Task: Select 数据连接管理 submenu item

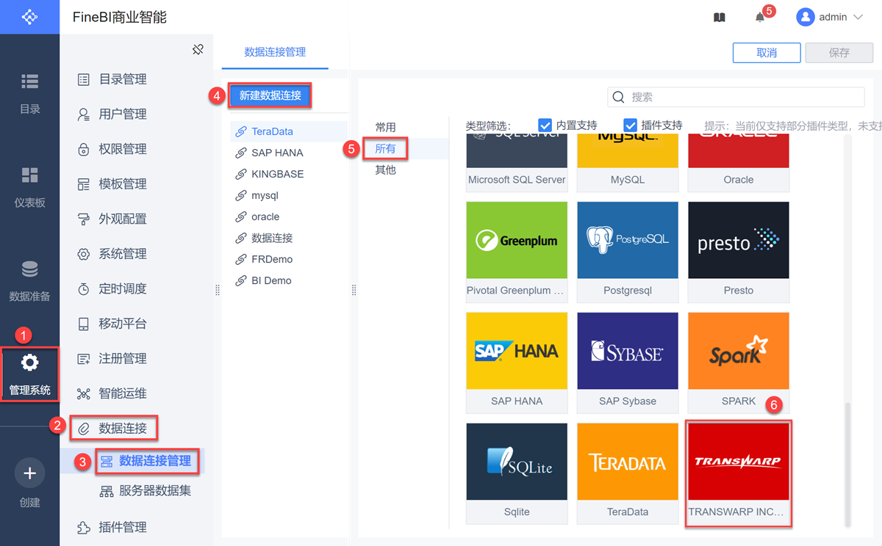Action: 146,461
